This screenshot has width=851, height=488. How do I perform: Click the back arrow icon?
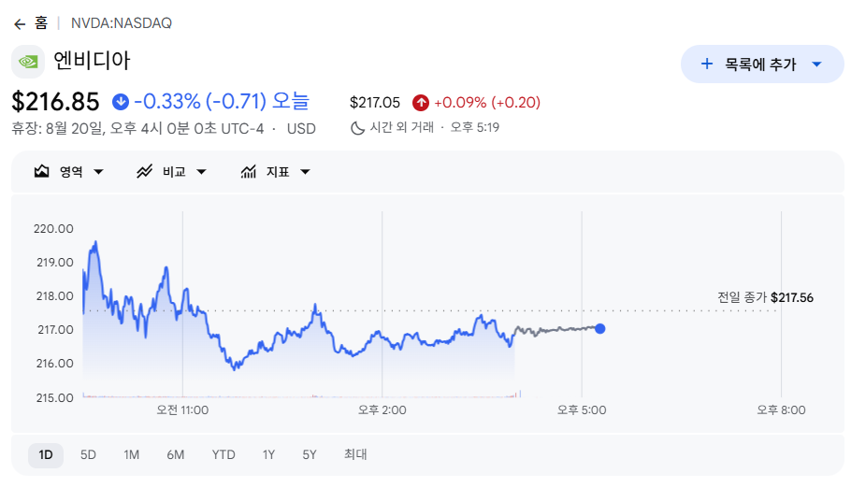20,24
